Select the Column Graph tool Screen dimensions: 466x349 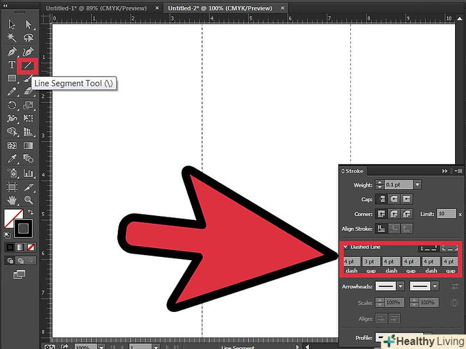tap(28, 173)
